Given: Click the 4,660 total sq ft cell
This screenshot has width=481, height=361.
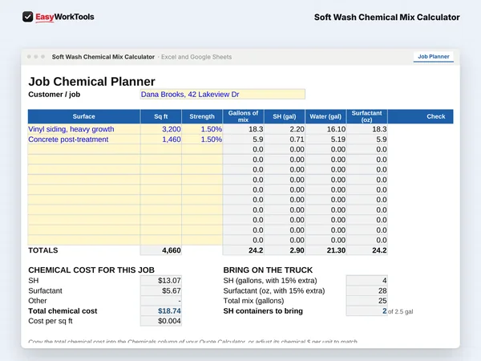Looking at the screenshot, I should coord(161,250).
